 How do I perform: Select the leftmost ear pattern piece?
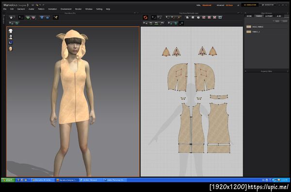click(166, 52)
